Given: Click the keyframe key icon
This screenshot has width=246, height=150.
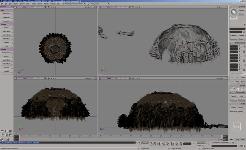Looking at the screenshot, I should [x=208, y=144].
